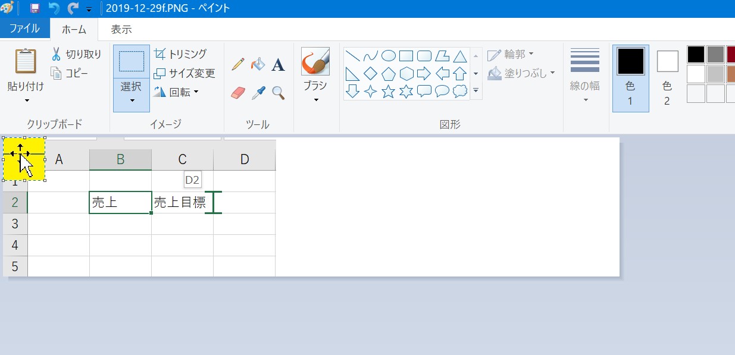Choose the Hexagon shape
The image size is (735, 355).
point(406,74)
